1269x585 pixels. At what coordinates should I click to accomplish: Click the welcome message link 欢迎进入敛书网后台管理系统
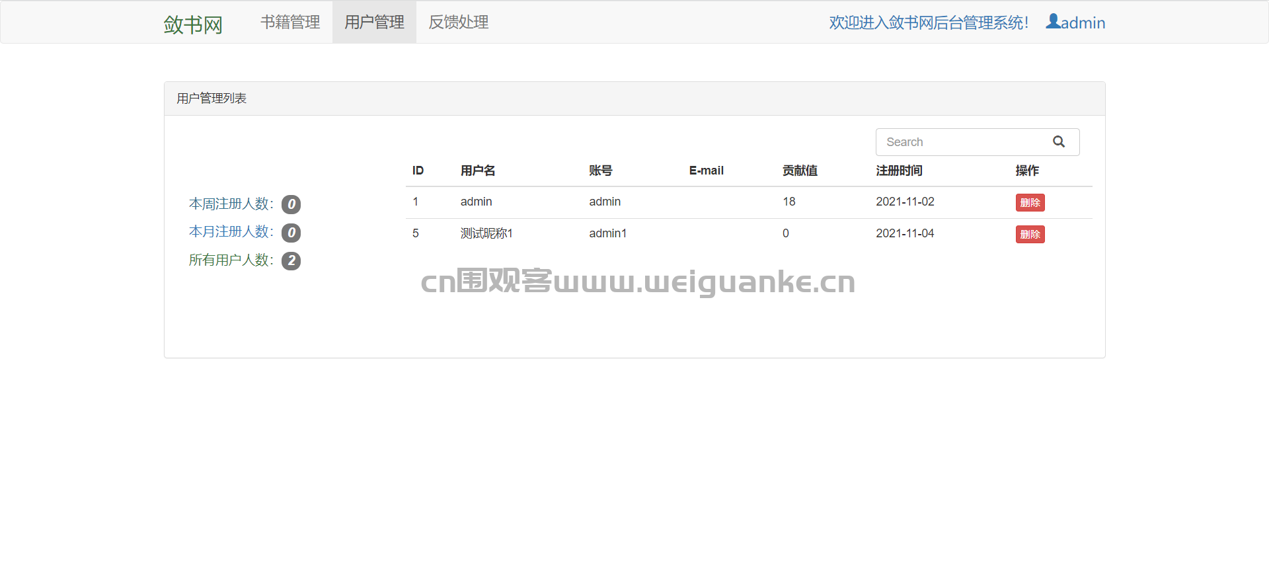click(929, 22)
